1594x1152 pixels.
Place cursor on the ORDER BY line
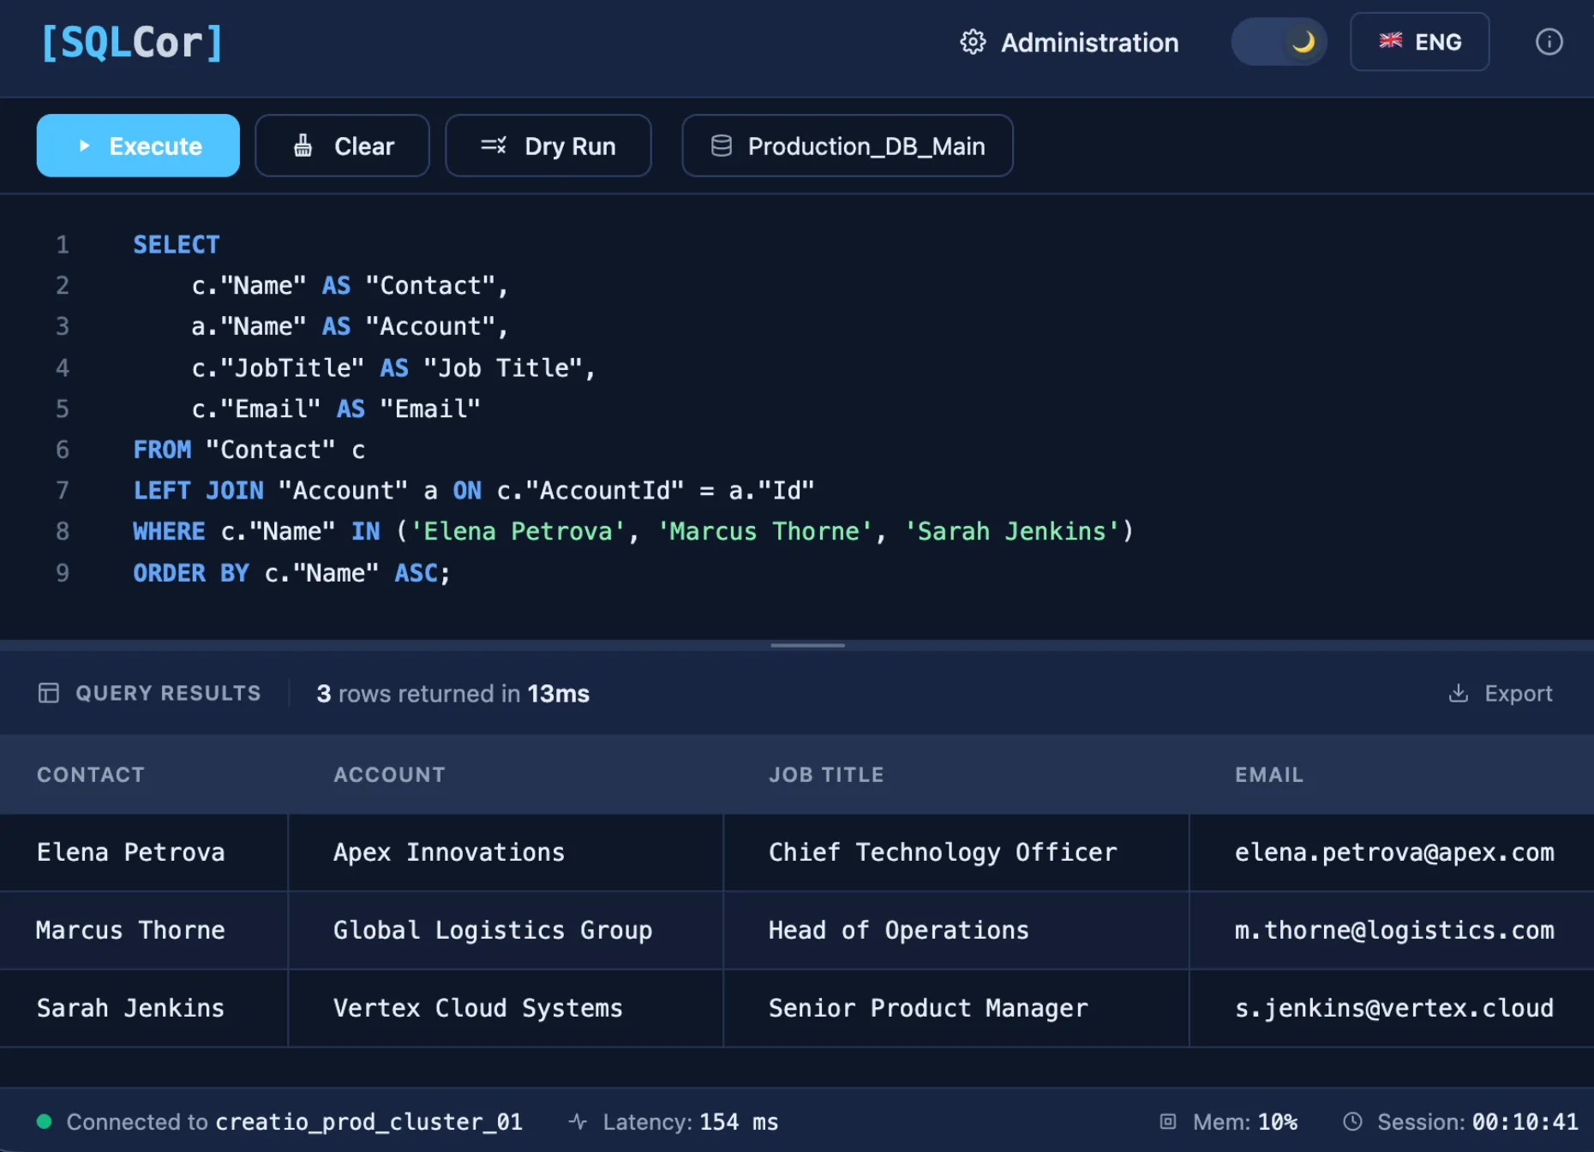point(291,573)
